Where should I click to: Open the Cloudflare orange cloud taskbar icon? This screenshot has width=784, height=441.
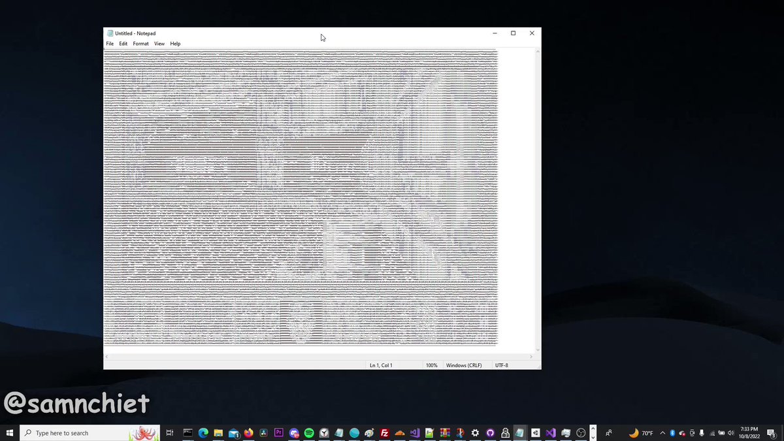[399, 433]
